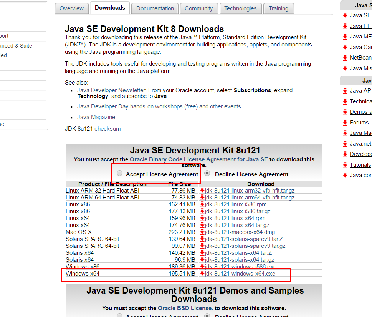Click download icon for linux-arm32-vfp-hflt.tar.gz
The height and width of the screenshot is (317, 372).
[x=202, y=191]
